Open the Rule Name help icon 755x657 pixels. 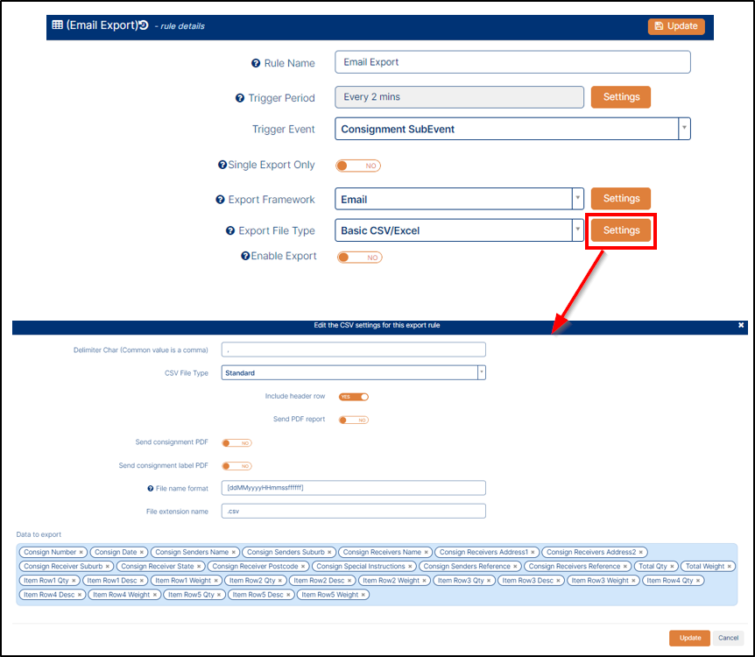point(256,63)
